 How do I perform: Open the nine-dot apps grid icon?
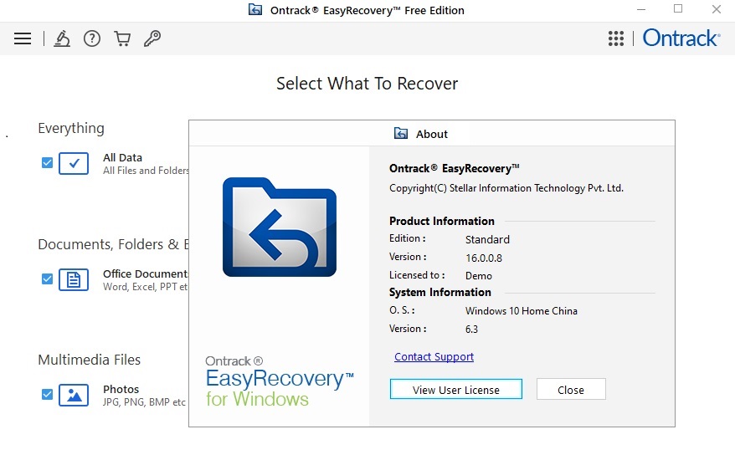coord(616,38)
